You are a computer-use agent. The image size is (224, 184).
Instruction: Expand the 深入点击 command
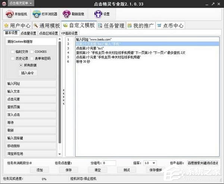click(31, 114)
